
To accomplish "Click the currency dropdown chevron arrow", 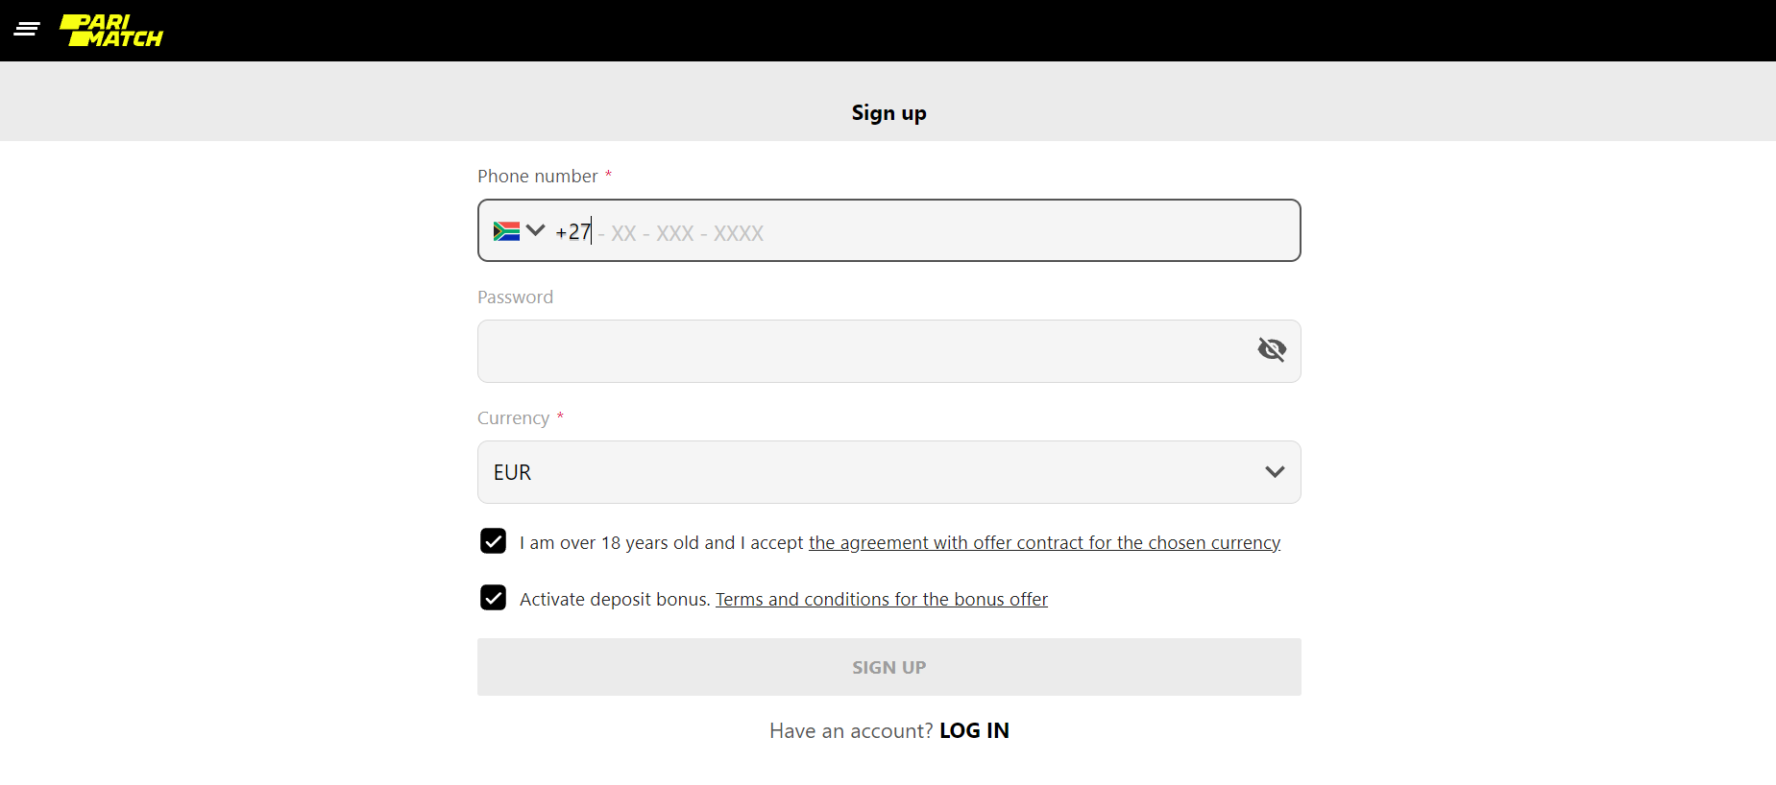I will coord(1275,471).
